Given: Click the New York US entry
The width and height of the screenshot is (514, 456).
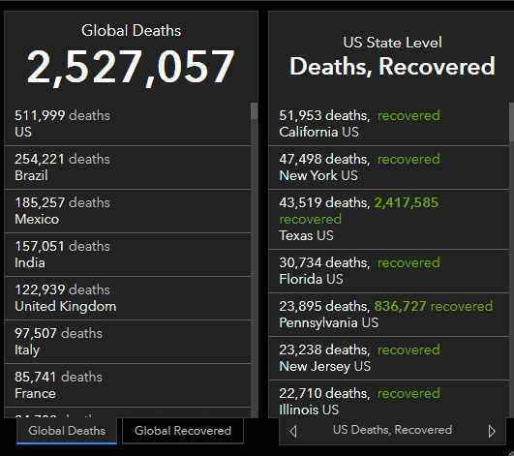Looking at the screenshot, I should pos(389,167).
